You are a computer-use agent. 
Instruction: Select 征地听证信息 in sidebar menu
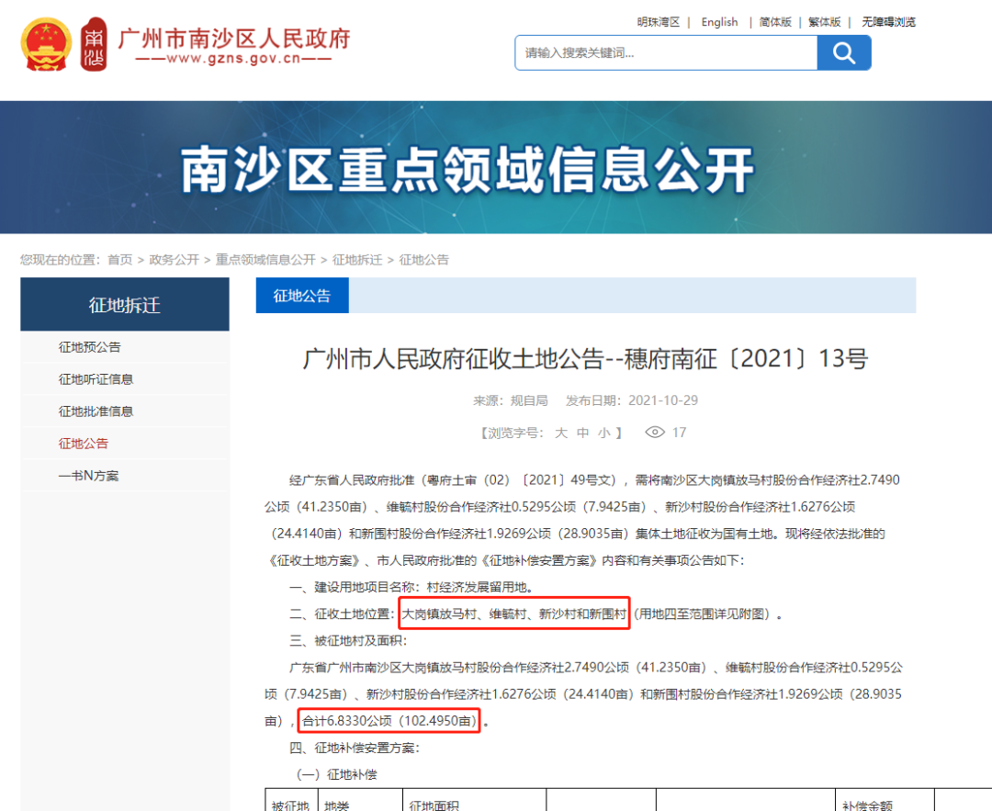96,379
